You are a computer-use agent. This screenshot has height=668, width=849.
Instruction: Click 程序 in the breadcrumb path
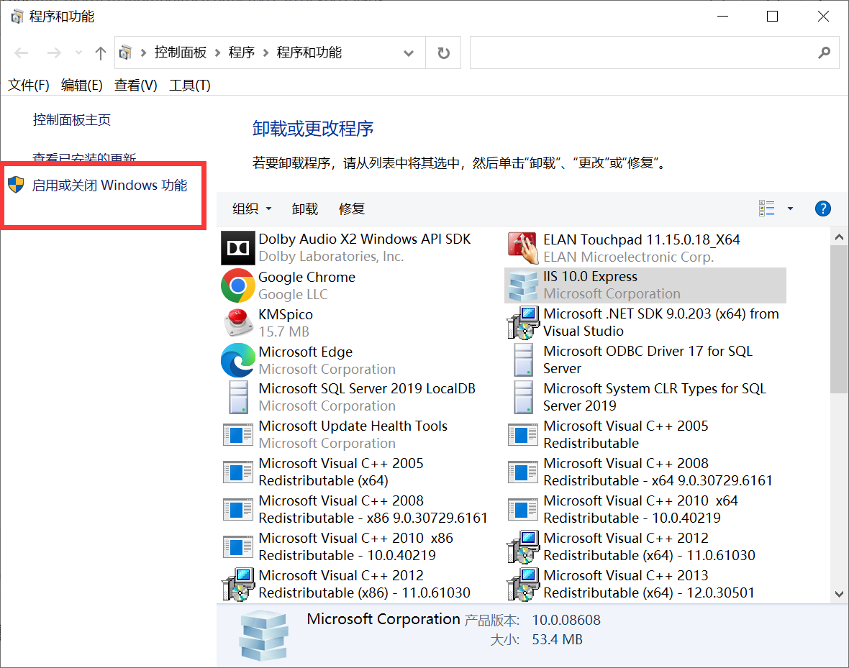pyautogui.click(x=242, y=52)
